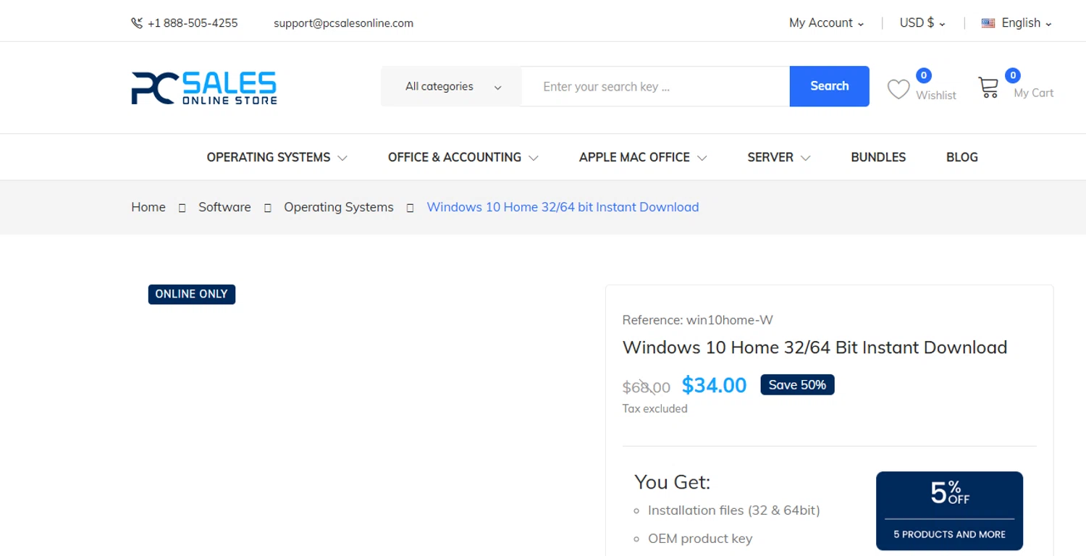Open the All categories search filter

point(452,86)
